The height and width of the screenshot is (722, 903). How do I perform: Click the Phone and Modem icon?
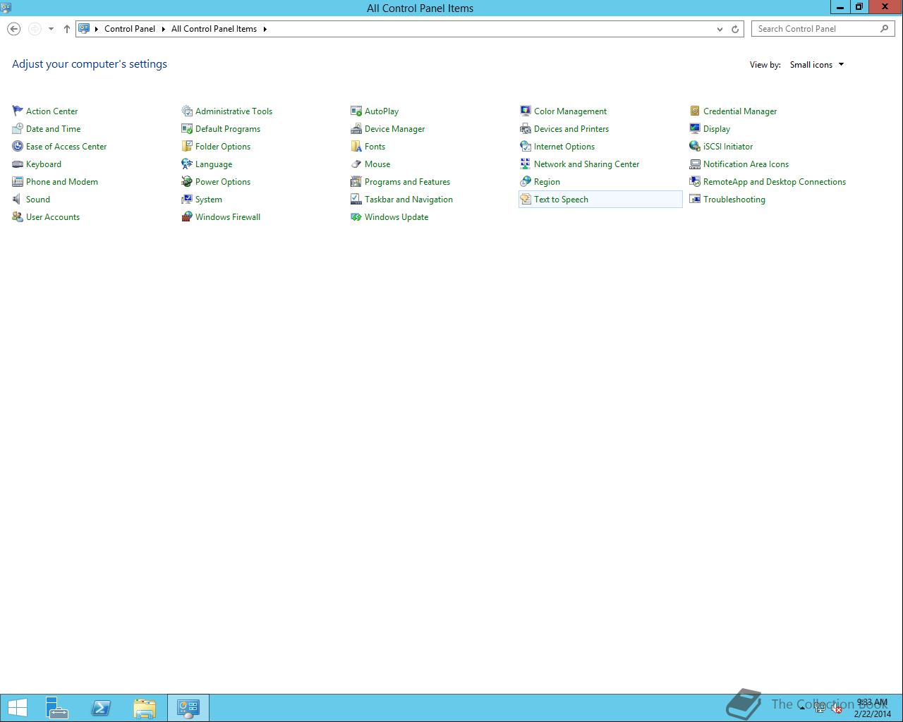(18, 181)
